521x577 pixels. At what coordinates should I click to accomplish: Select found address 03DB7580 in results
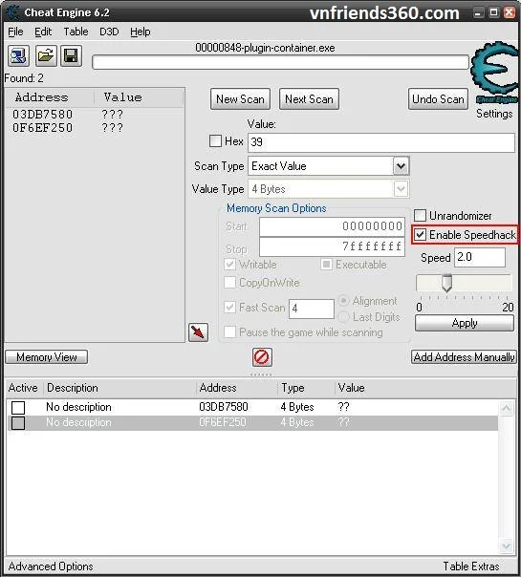pyautogui.click(x=43, y=115)
